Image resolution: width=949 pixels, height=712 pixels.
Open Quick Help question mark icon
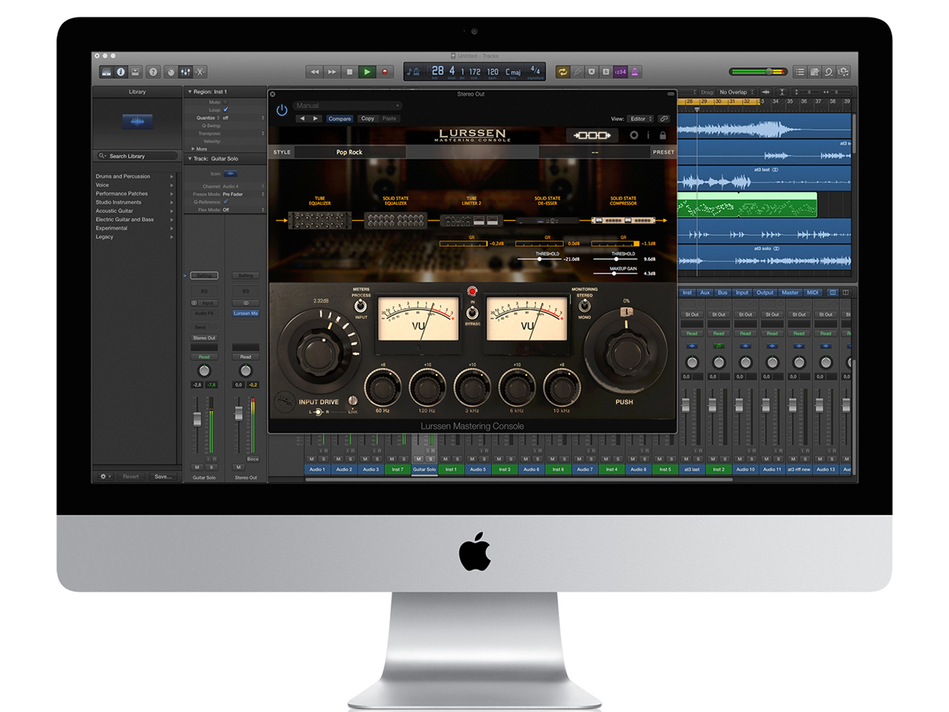coord(153,71)
